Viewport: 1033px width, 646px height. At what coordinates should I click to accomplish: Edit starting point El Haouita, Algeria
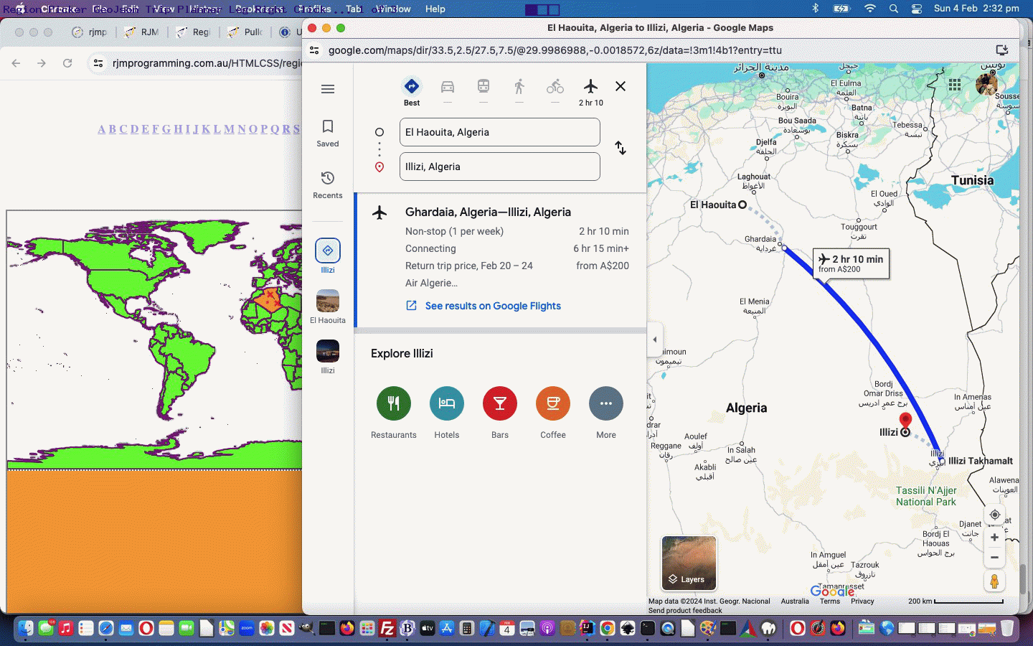500,132
